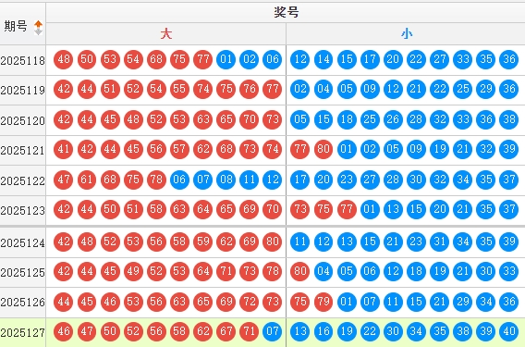Click red ball 77 in row 2025123
Screen dimensions: 525x347
(x=347, y=209)
